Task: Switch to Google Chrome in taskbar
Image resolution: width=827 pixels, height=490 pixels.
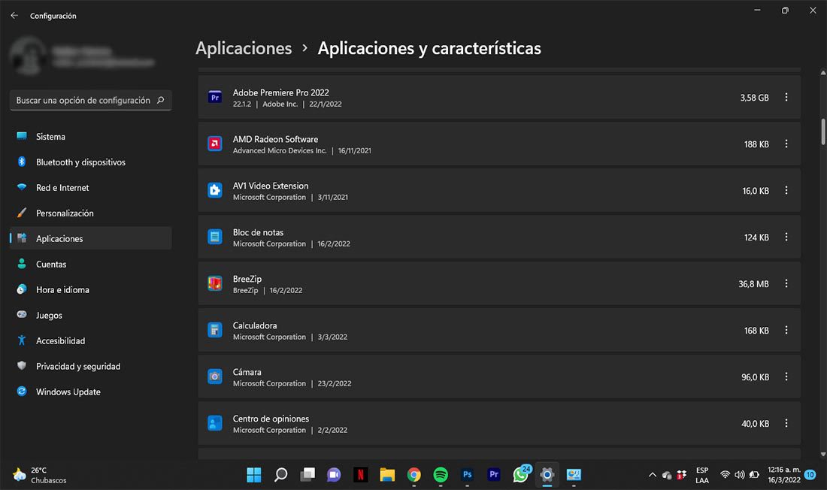Action: click(x=414, y=475)
